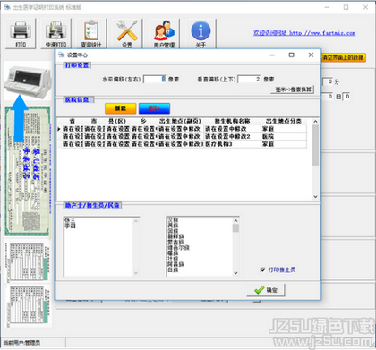Click down arrow of hospital table scrollbar

(x=315, y=197)
